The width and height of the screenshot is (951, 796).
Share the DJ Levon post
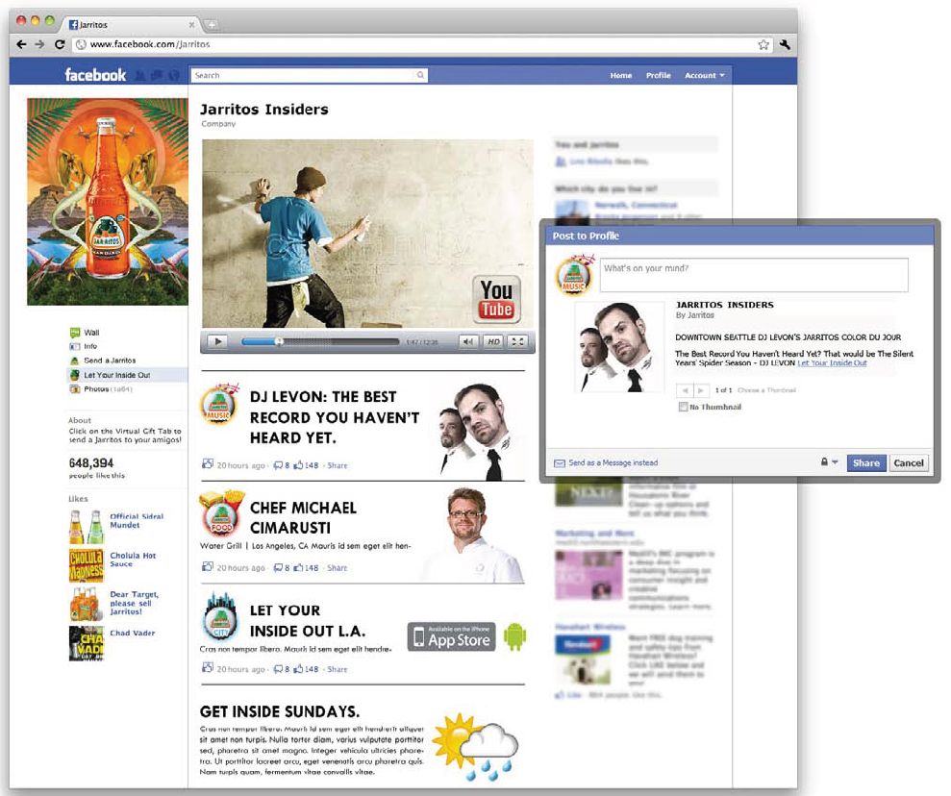tap(338, 465)
